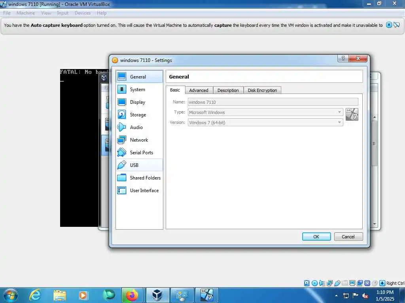This screenshot has height=303, width=405.
Task: Open the User Interface settings category
Action: coord(139,191)
